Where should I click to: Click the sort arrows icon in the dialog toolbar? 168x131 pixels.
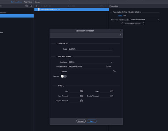[120, 35]
